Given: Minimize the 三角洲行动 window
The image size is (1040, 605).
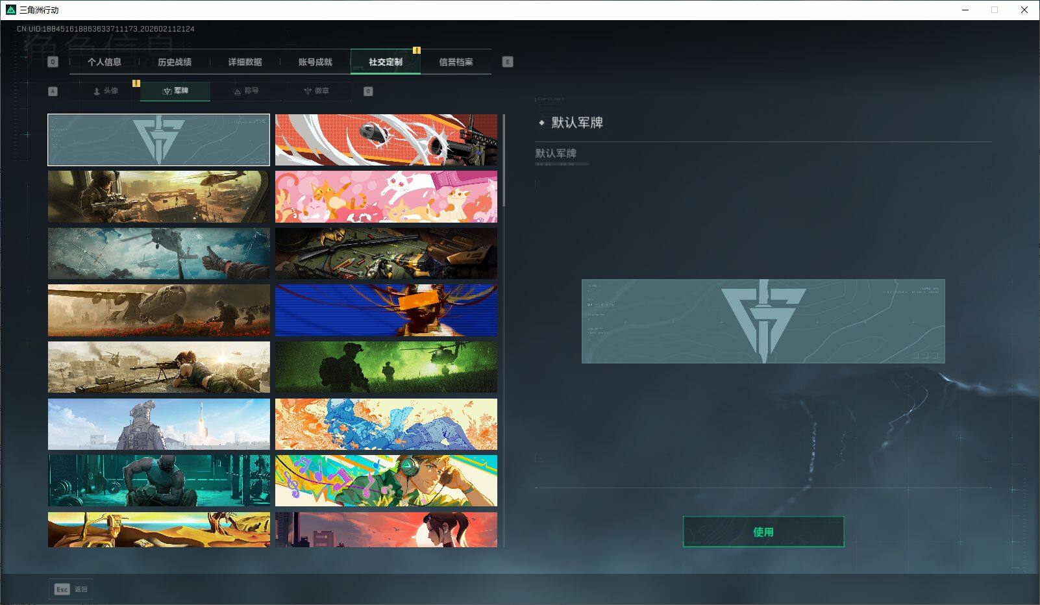Looking at the screenshot, I should pos(965,10).
